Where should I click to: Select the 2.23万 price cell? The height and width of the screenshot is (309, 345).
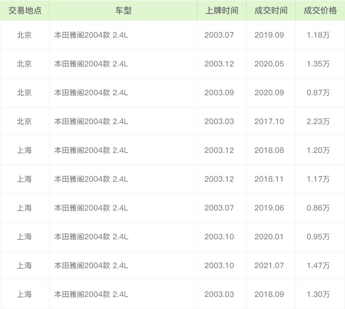(318, 122)
